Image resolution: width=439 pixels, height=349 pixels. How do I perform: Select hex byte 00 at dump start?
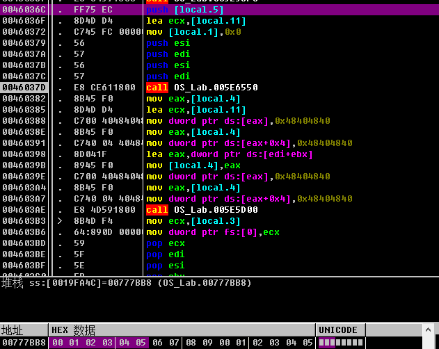click(x=58, y=343)
